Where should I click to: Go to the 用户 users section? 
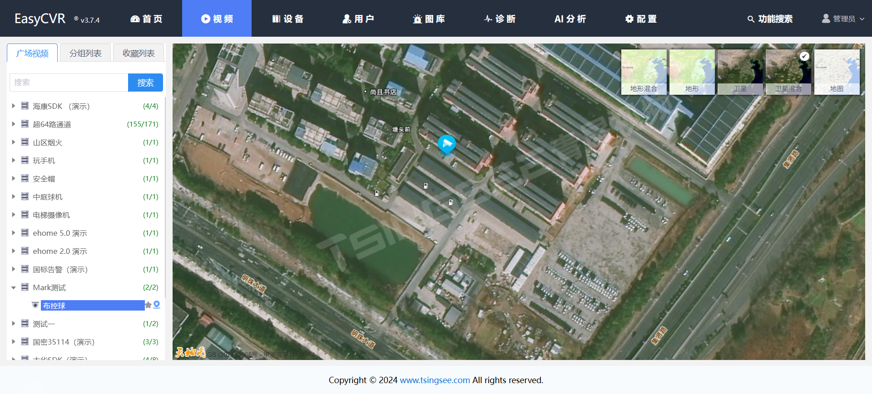click(x=358, y=19)
